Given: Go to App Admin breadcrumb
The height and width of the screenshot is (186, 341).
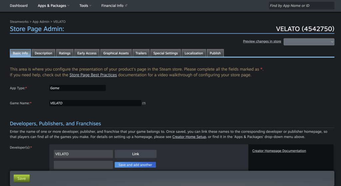Looking at the screenshot, I should click(x=41, y=22).
